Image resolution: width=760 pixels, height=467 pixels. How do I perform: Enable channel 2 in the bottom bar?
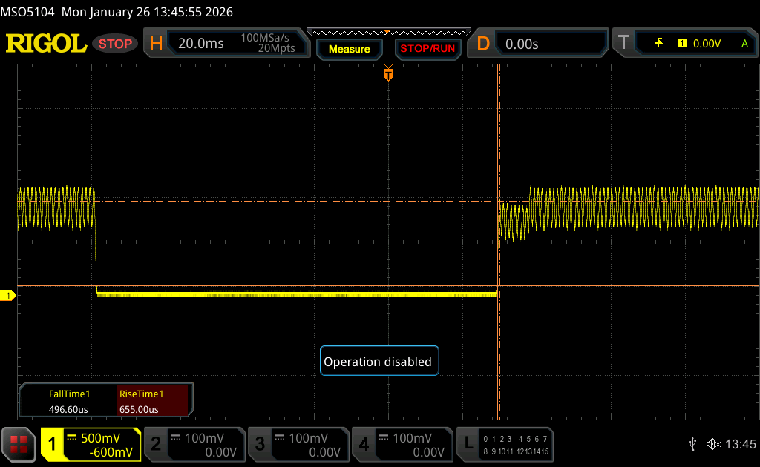click(x=194, y=445)
